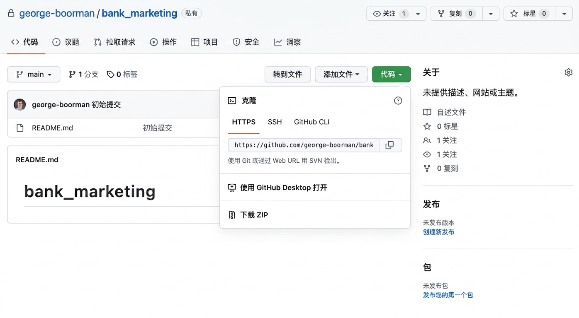Click george-boorman avatar in commit row
This screenshot has height=318, width=579.
20,105
